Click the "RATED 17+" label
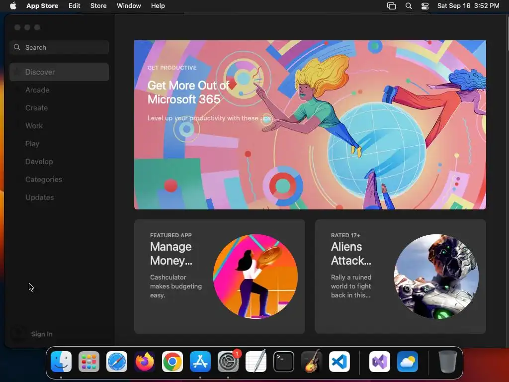The image size is (509, 382). point(345,235)
